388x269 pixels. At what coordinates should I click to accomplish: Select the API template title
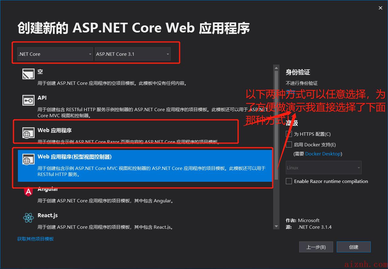pos(42,98)
